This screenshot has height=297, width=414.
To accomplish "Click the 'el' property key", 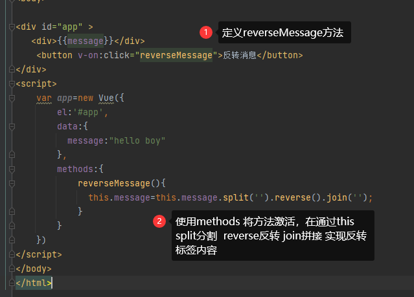I will click(62, 112).
